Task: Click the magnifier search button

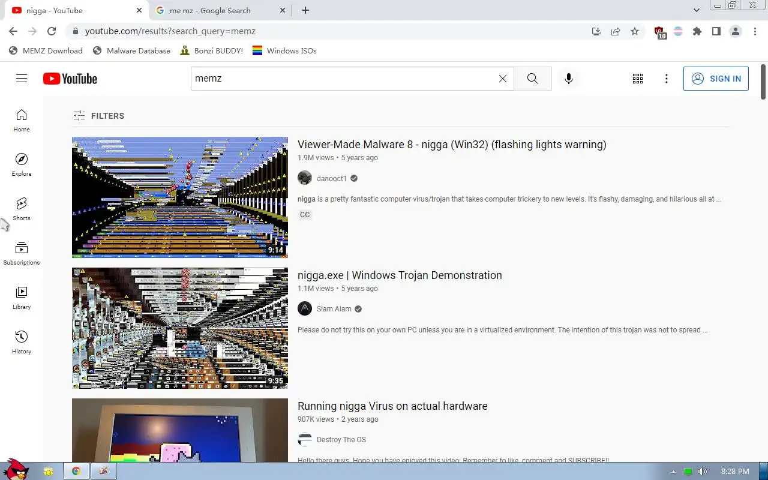Action: click(533, 79)
